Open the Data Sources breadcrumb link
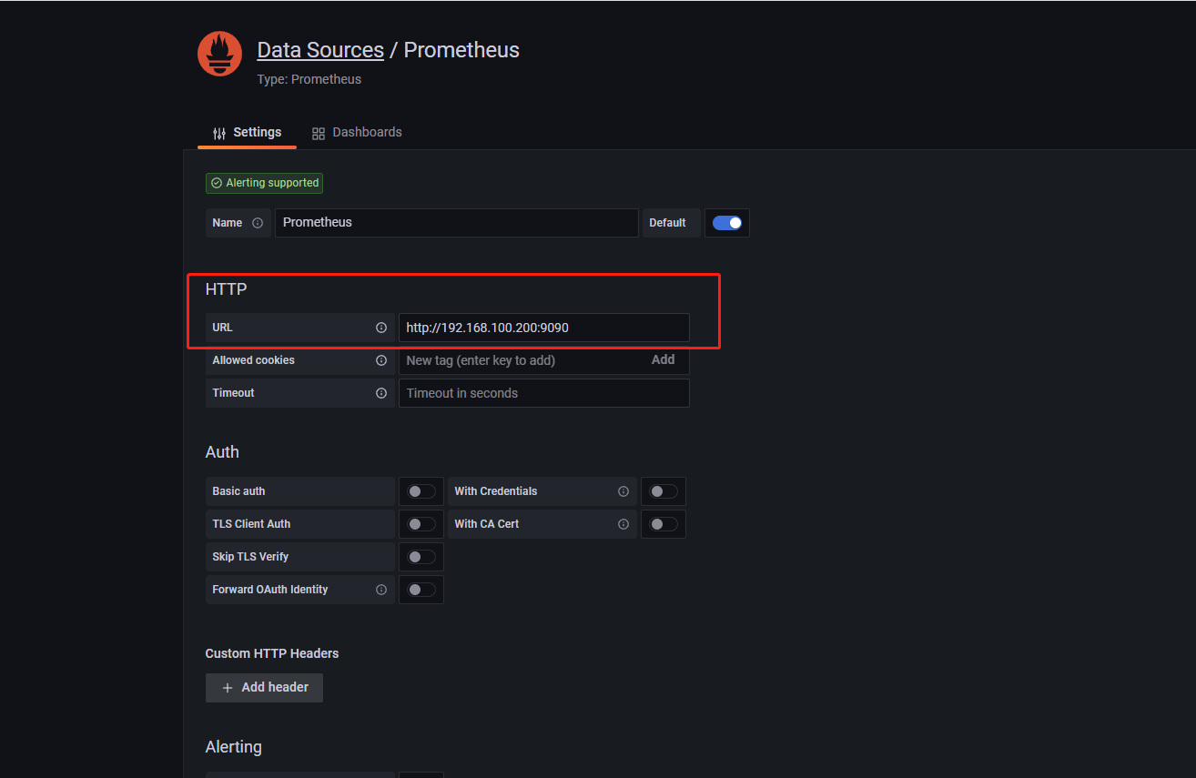 pos(320,50)
